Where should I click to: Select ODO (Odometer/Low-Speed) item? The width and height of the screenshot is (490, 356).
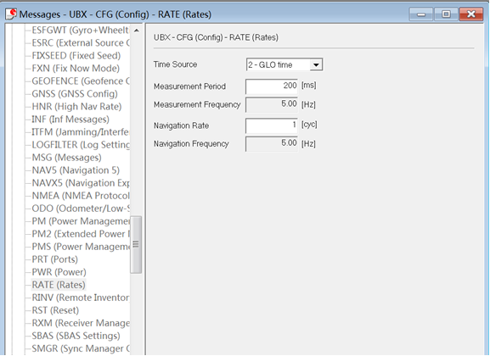(81, 209)
